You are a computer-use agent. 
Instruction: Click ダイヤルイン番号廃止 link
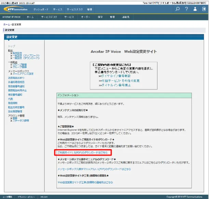tap(116, 85)
